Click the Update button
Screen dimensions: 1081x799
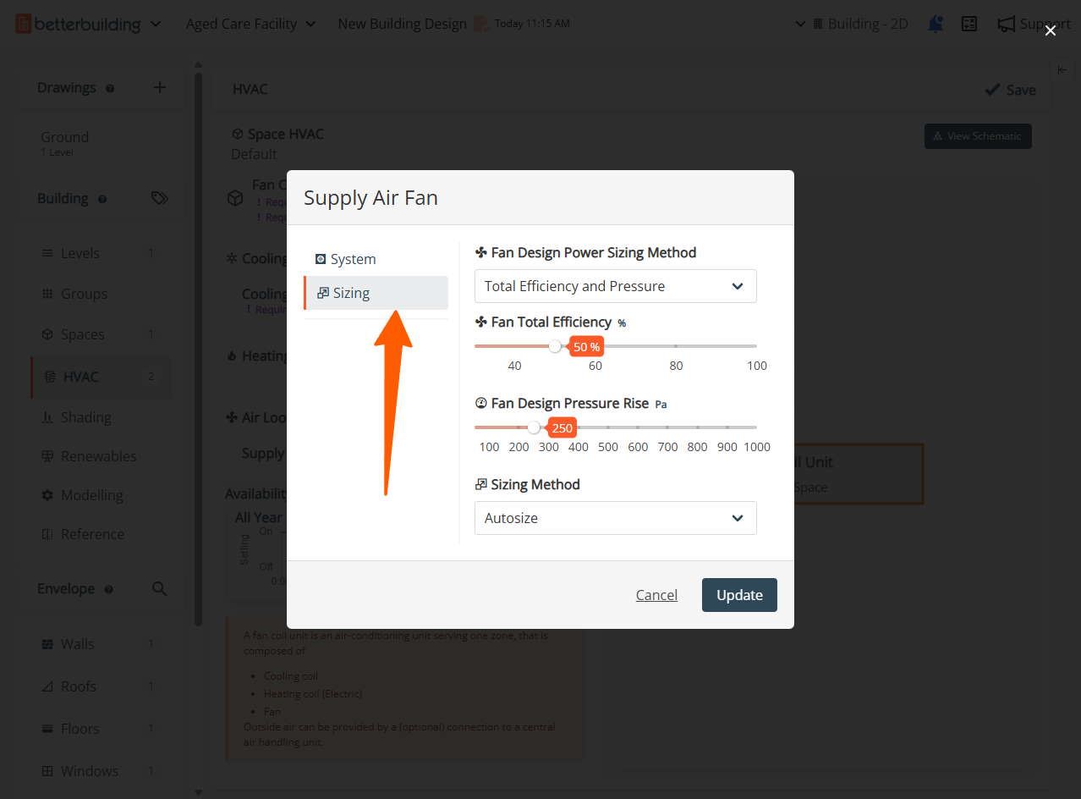click(x=739, y=595)
